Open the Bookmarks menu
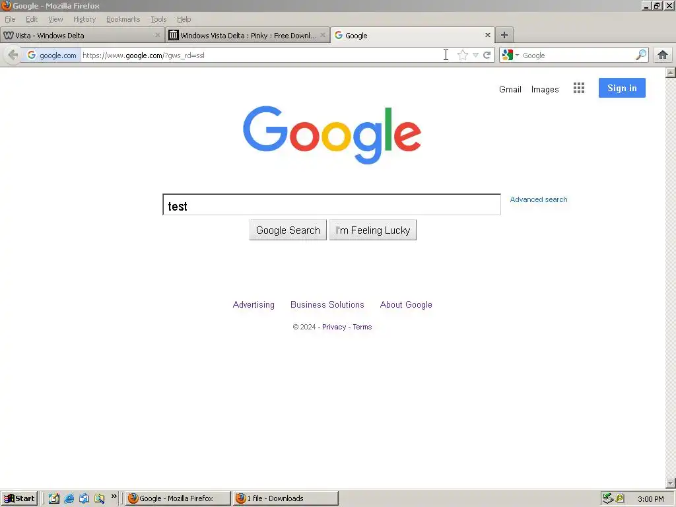Screen dimensions: 676x507 123,19
